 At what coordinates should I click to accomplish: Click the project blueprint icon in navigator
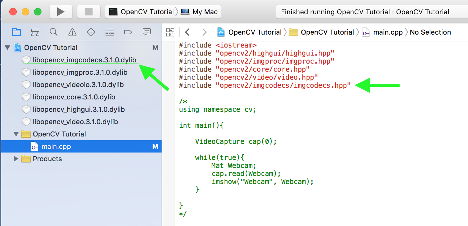(17, 48)
